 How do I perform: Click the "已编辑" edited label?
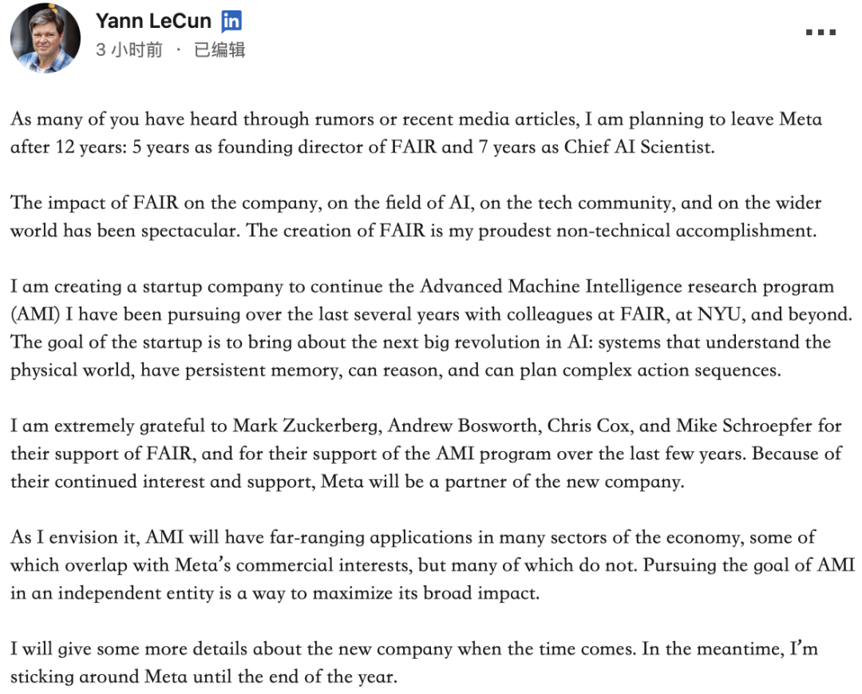[x=219, y=50]
